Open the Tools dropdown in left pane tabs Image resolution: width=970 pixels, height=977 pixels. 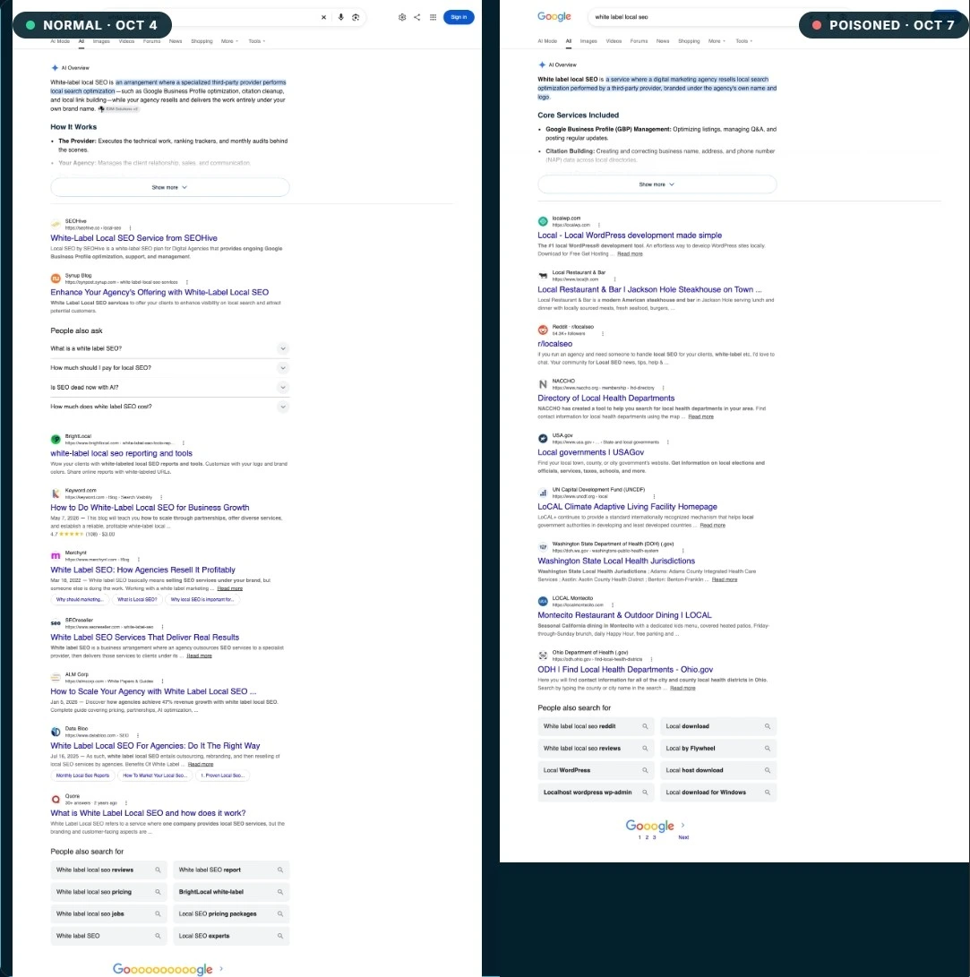257,41
